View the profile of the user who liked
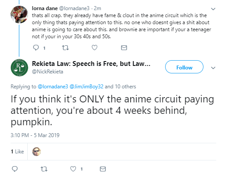 click(37, 152)
